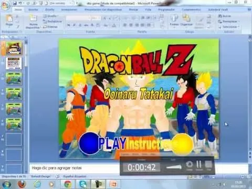Switch to the Insertar ribbon tab
Viewport: 252px width, 189px height.
(x=33, y=9)
